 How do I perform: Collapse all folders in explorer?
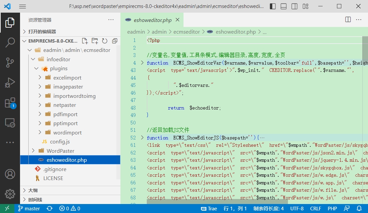tap(114, 41)
